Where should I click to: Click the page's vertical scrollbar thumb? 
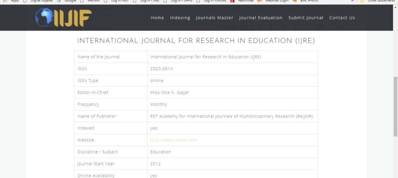coord(395,106)
